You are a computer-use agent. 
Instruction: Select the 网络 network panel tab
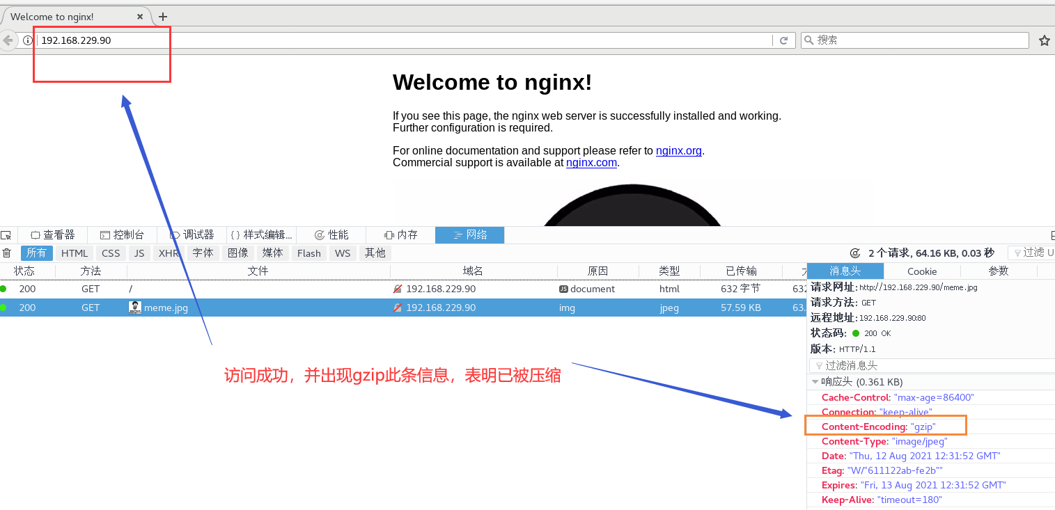469,235
